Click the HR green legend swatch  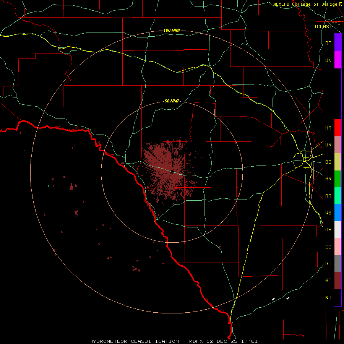[338, 179]
